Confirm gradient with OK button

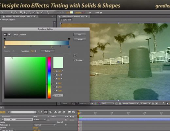[x=80, y=35]
